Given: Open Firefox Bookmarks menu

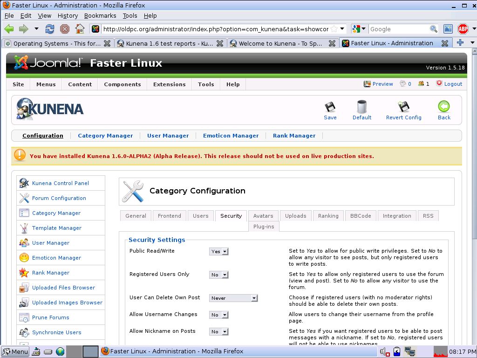Looking at the screenshot, I should coord(100,15).
